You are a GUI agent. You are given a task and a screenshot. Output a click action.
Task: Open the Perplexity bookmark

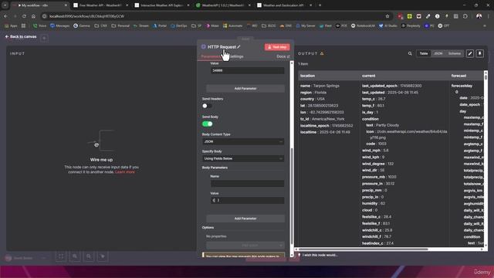[x=411, y=25]
